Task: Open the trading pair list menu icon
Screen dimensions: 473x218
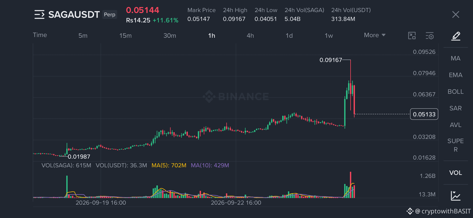Action: (40, 14)
